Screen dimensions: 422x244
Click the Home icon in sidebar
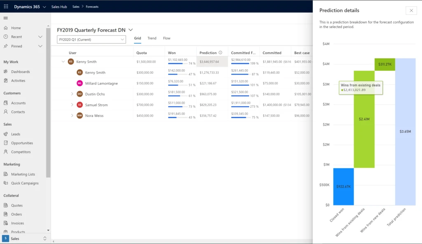(6, 28)
